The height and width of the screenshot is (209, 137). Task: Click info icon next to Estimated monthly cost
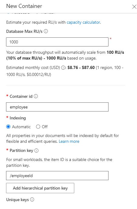point(63,68)
